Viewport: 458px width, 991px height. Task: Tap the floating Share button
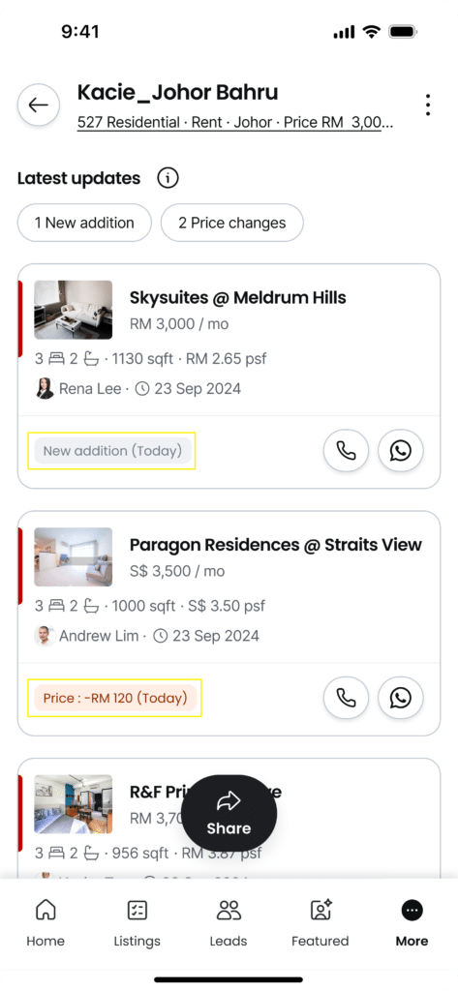(x=229, y=813)
